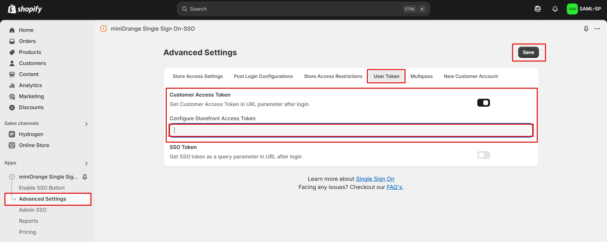
Task: Click the CTRL shortcut badge in search
Action: [x=410, y=9]
